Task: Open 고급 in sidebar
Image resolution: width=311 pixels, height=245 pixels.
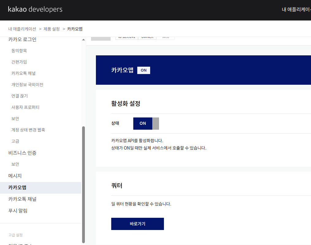Action: pos(15,141)
